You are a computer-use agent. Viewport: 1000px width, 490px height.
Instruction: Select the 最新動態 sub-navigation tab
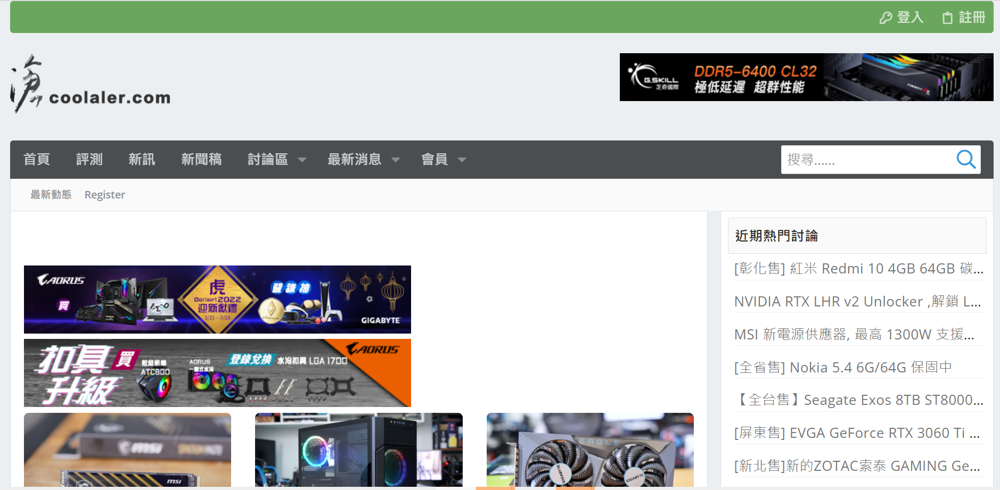click(x=51, y=195)
